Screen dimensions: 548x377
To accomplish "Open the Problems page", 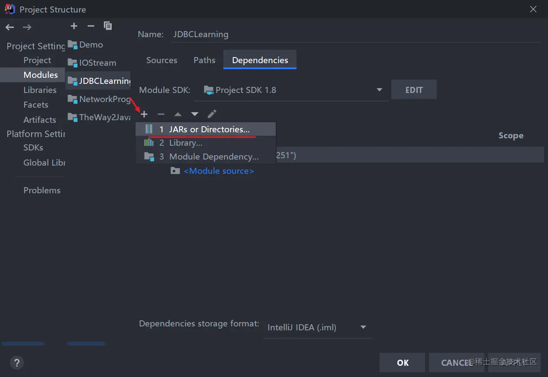I will pyautogui.click(x=42, y=190).
